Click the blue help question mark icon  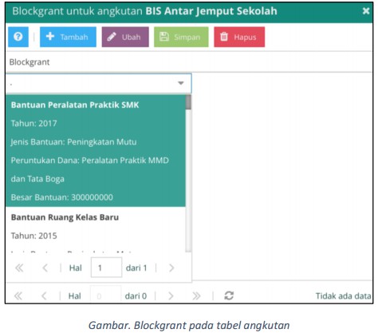click(x=18, y=37)
